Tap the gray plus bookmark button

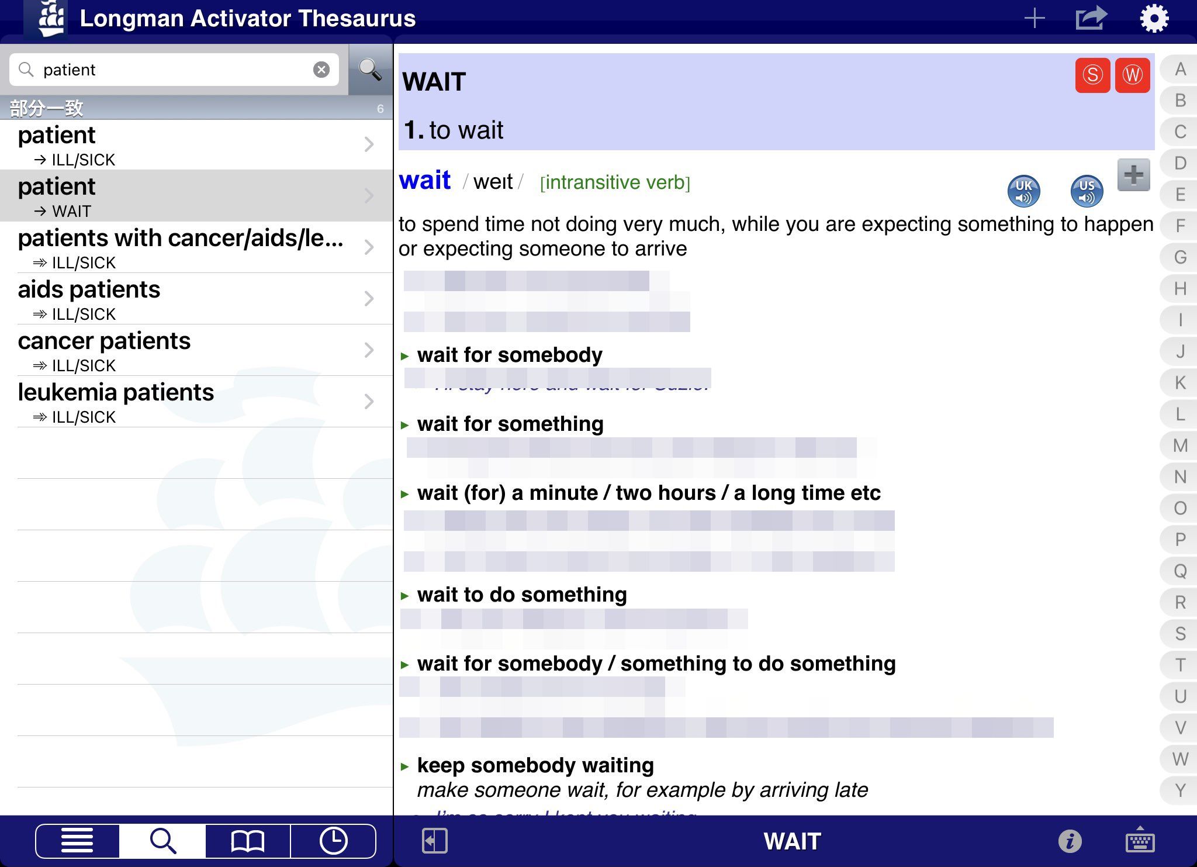[x=1133, y=175]
